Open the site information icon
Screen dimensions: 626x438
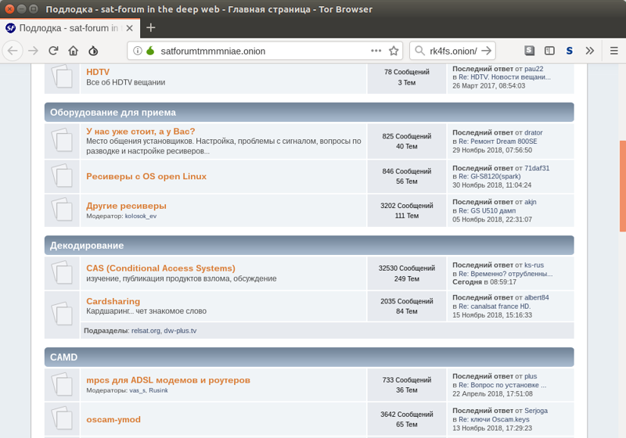click(138, 51)
